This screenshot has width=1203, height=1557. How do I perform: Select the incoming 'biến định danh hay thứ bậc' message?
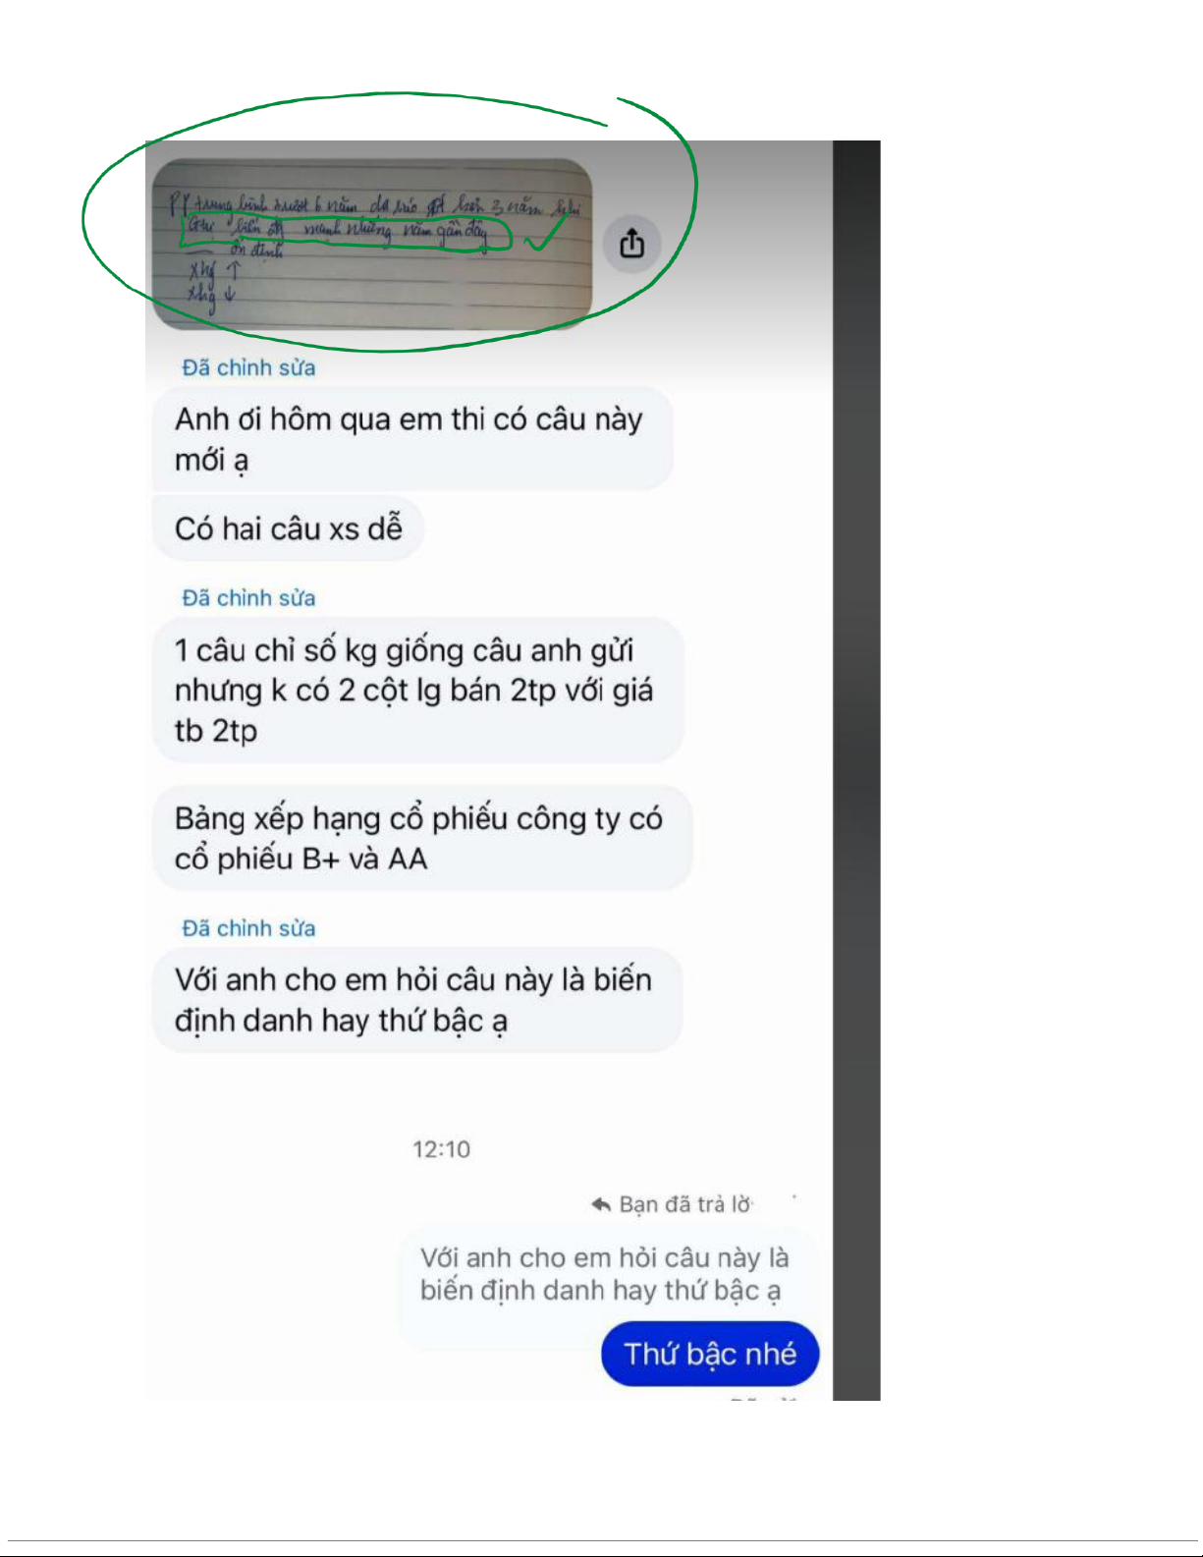[417, 1000]
